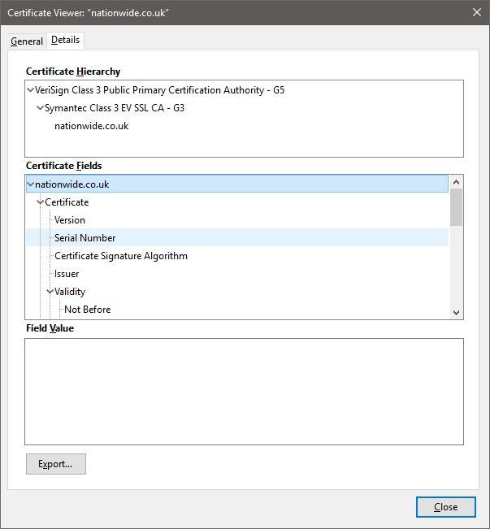Select the Version field
This screenshot has height=529, width=490.
tap(70, 220)
